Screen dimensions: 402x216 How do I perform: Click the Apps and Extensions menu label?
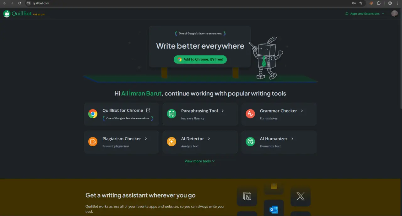tap(365, 14)
